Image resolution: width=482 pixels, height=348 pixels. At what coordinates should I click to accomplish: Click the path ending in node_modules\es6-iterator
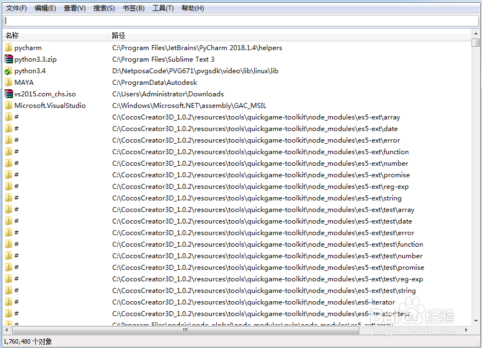(254, 302)
